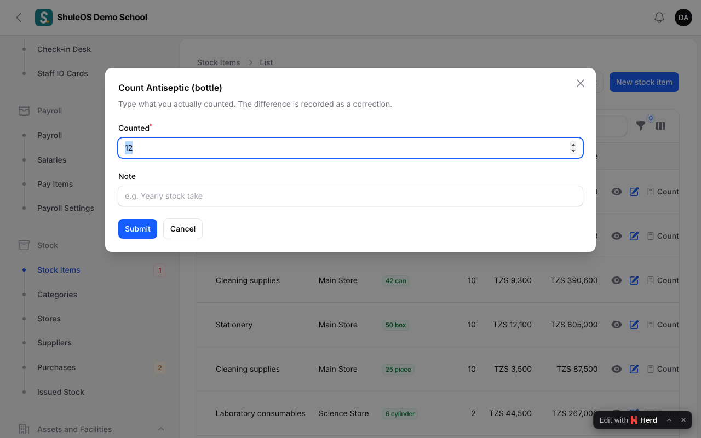Viewport: 701px width, 438px height.
Task: Cancel the count dialog
Action: 183,229
